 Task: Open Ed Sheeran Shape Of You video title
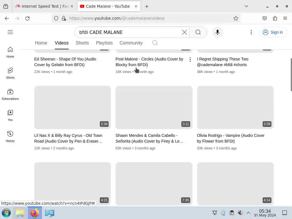pyautogui.click(x=65, y=62)
